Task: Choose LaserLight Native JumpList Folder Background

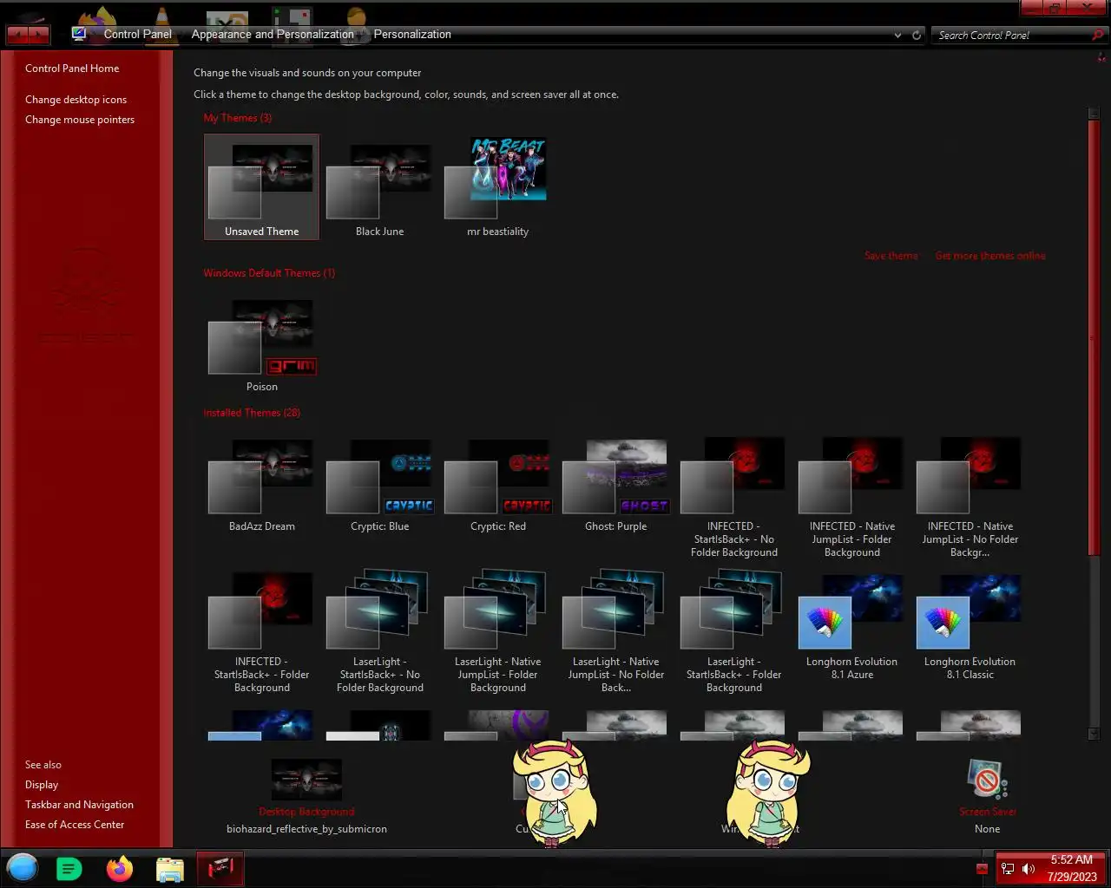Action: [497, 633]
